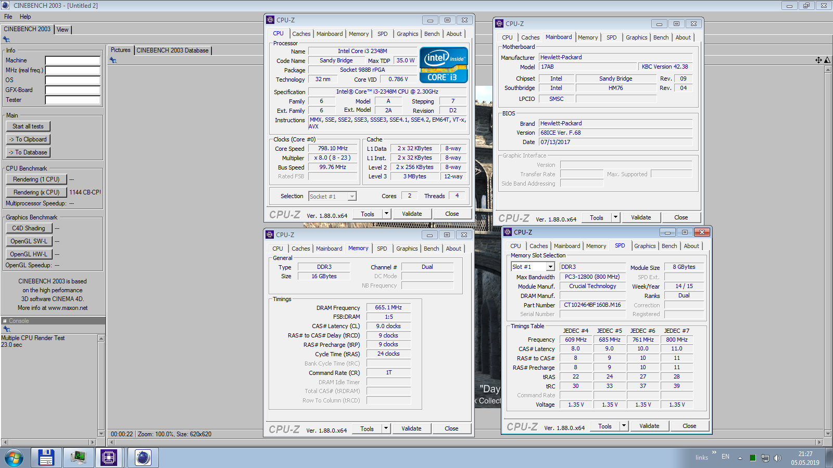The image size is (833, 468).
Task: Open the Socket #1 selection dropdown
Action: 352,196
